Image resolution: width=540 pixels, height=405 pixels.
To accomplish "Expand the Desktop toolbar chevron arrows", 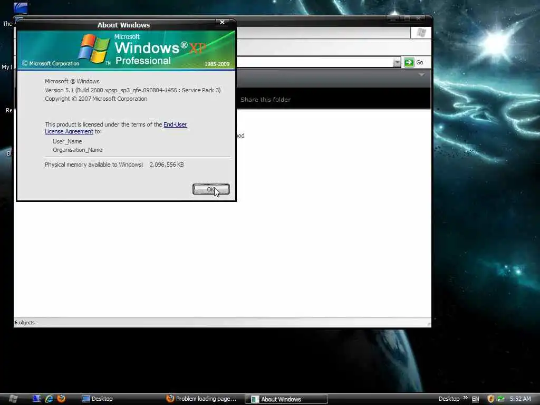I will 465,398.
